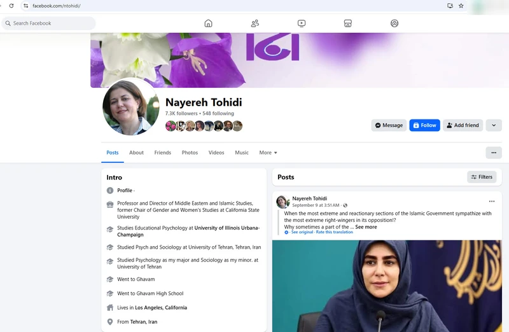The image size is (509, 332).
Task: Click the 548 following text
Action: [x=218, y=114]
